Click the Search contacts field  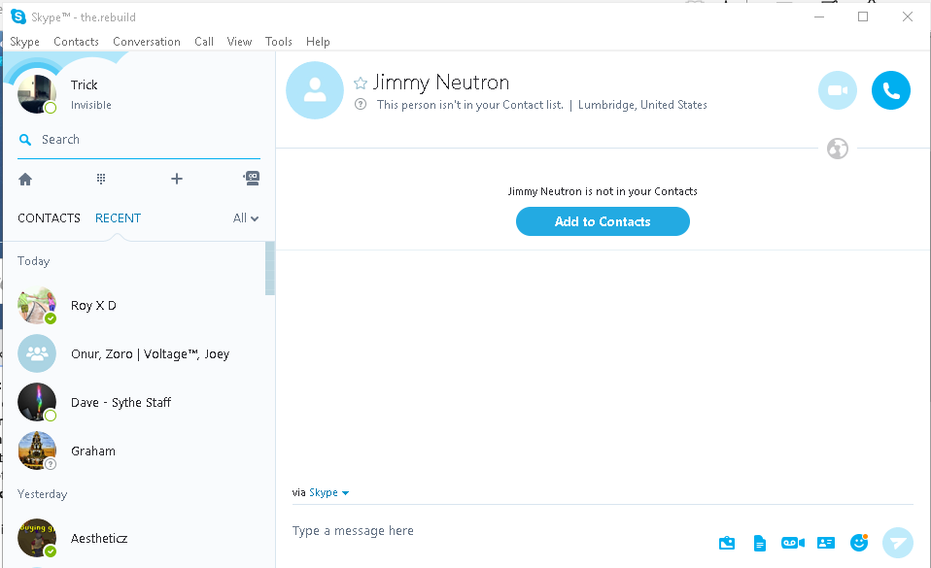[x=139, y=140]
